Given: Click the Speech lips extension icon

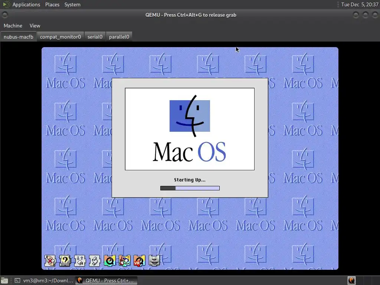Looking at the screenshot, I should [154, 261].
